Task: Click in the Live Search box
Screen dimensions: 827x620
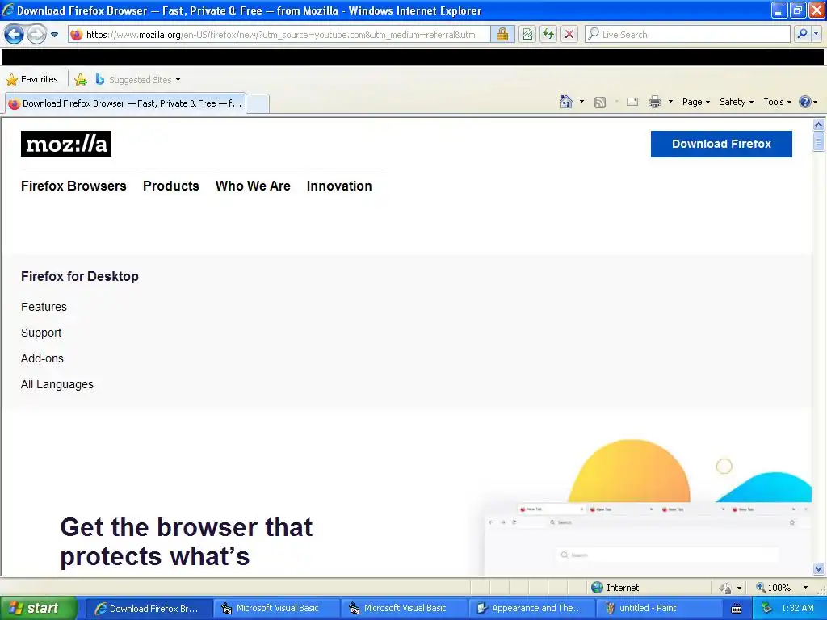Action: (x=688, y=35)
